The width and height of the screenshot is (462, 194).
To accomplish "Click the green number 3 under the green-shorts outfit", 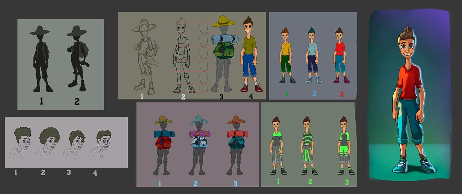I will click(x=346, y=182).
